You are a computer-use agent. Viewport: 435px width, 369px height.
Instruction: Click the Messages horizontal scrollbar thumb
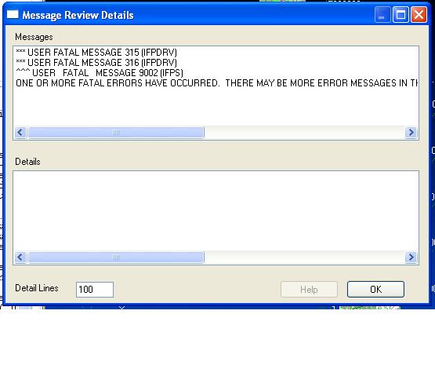click(x=116, y=132)
